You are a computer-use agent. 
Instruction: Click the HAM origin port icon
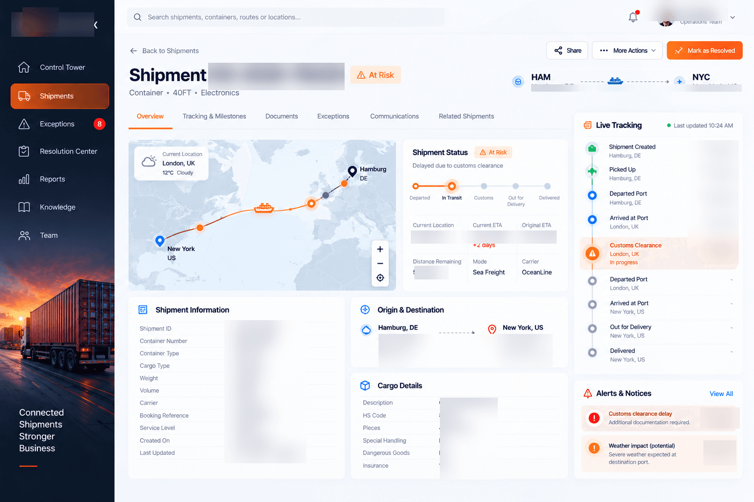[x=518, y=82]
